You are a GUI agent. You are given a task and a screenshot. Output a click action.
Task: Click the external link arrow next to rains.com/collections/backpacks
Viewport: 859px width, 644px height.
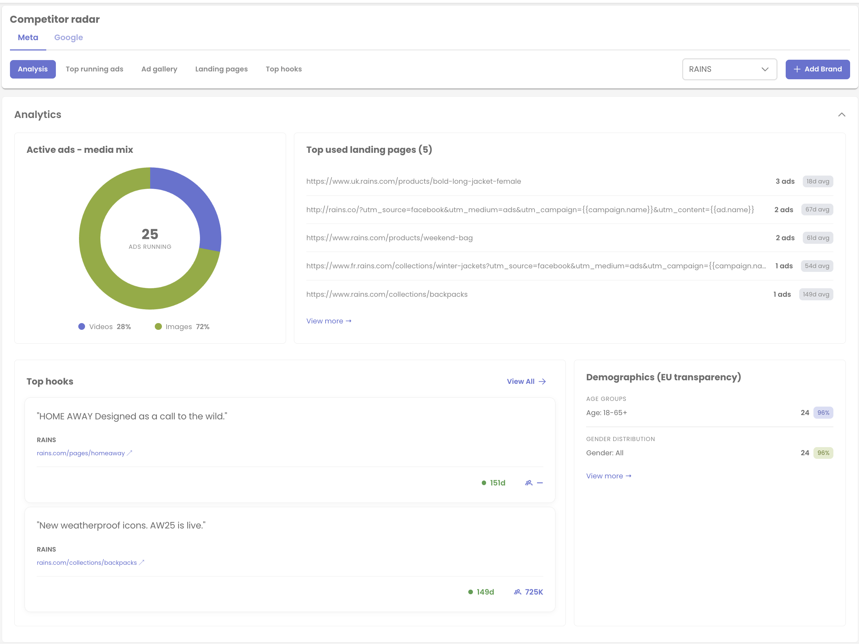[142, 562]
